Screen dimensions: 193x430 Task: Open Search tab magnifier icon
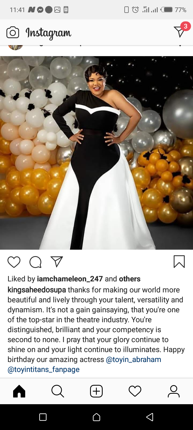click(x=58, y=391)
